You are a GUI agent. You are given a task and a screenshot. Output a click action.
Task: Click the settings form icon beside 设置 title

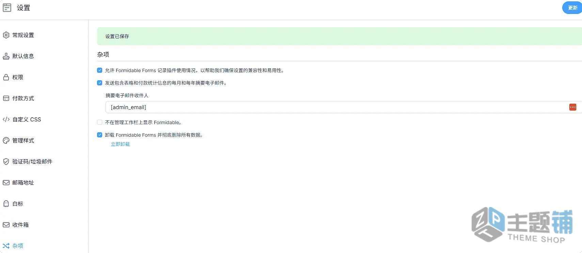pos(7,7)
